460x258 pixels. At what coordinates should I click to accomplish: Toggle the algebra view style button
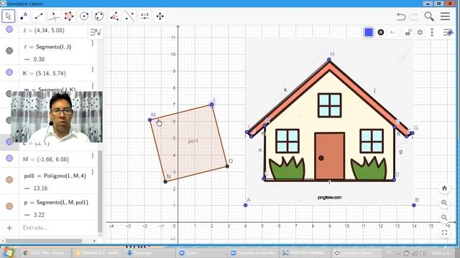coord(96,32)
